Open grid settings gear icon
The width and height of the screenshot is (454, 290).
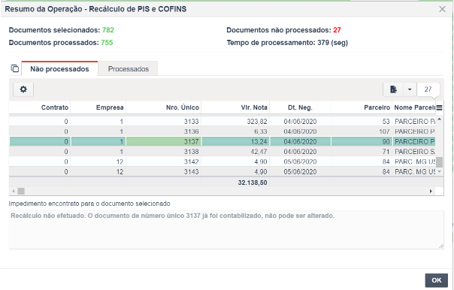tap(23, 89)
